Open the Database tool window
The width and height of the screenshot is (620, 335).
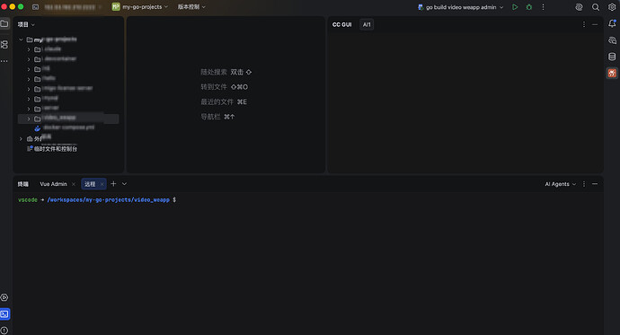point(612,57)
